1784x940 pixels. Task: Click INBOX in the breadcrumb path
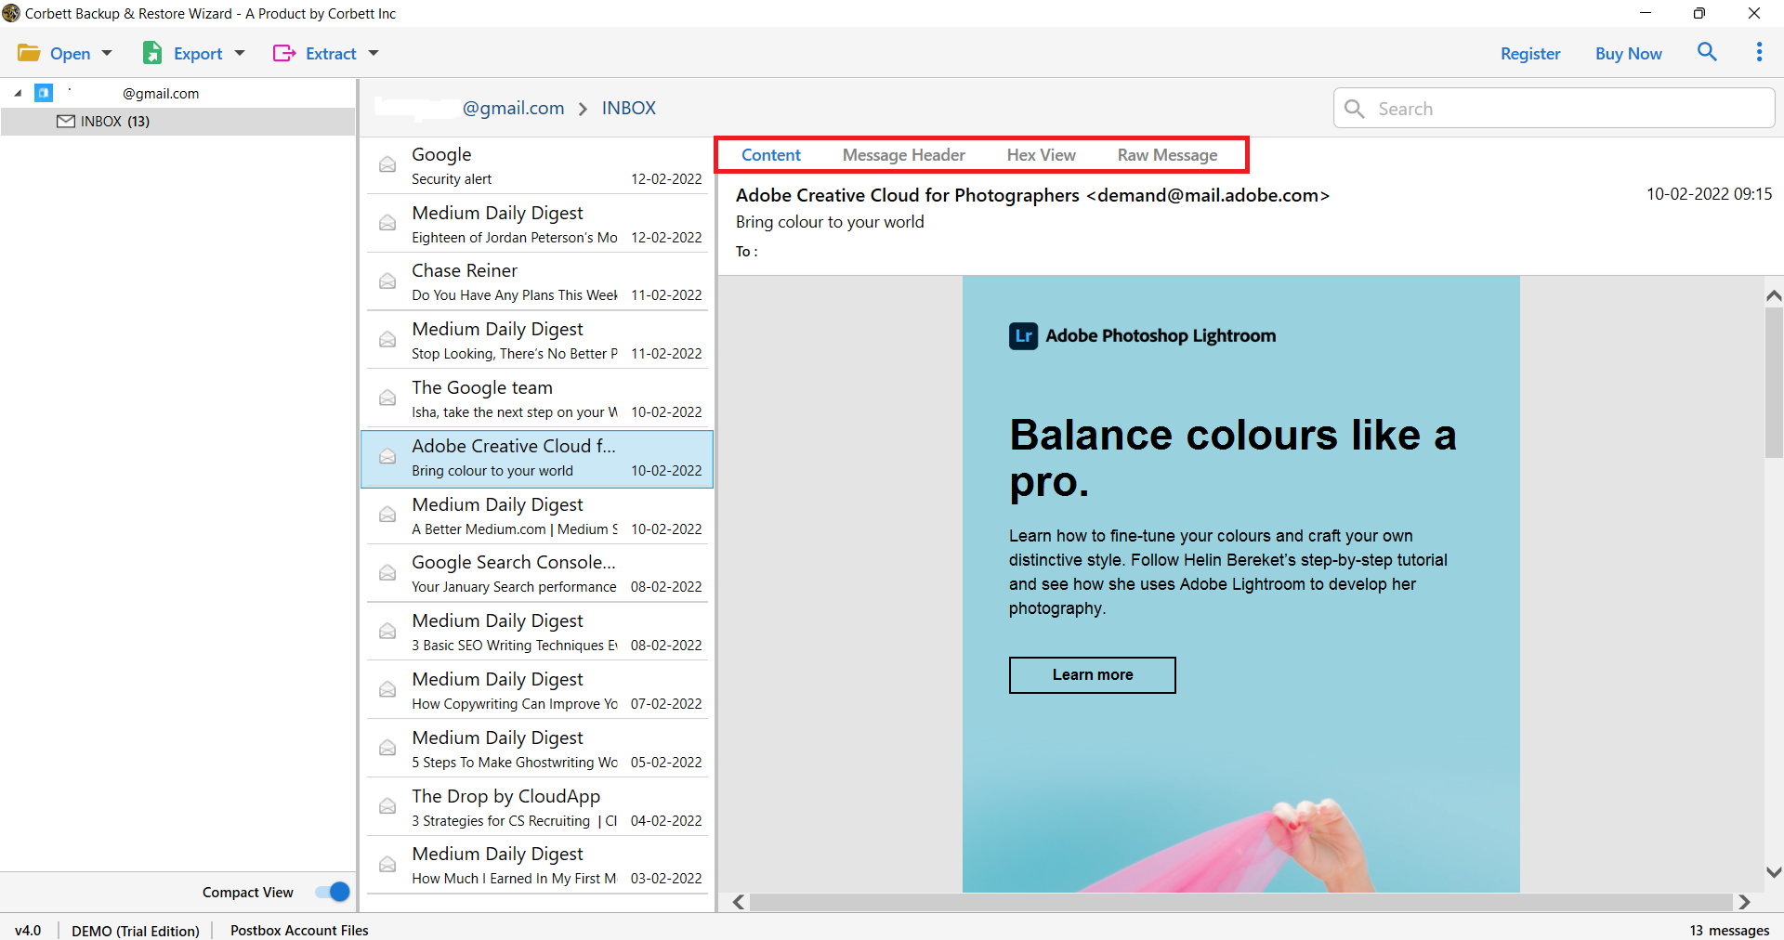tap(629, 108)
